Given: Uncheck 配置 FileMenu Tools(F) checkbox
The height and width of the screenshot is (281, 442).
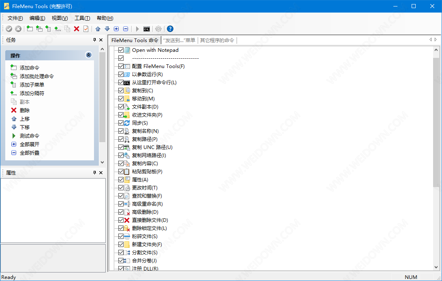Looking at the screenshot, I should tap(121, 66).
